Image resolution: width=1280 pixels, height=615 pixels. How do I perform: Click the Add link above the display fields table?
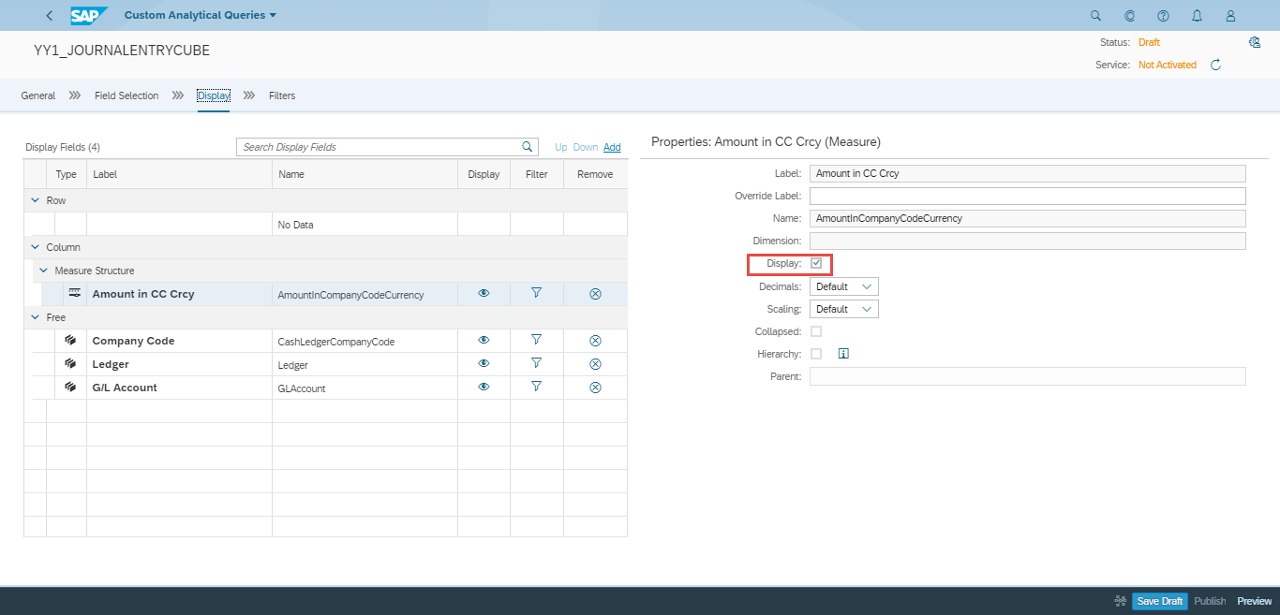(612, 147)
